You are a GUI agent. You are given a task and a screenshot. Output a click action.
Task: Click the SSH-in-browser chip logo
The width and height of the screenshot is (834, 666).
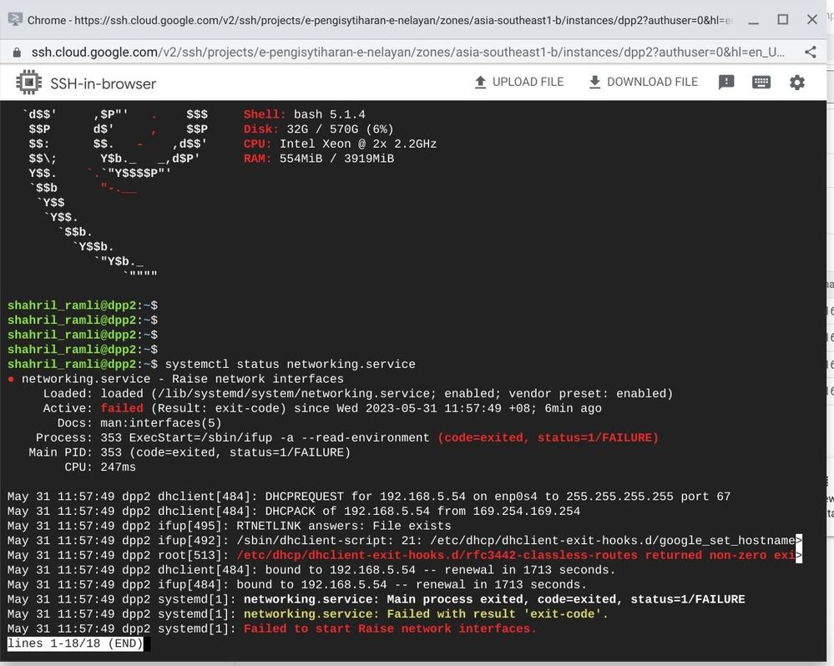pos(28,83)
